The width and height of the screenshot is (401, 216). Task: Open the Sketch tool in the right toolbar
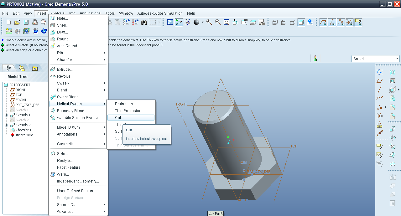(380, 72)
